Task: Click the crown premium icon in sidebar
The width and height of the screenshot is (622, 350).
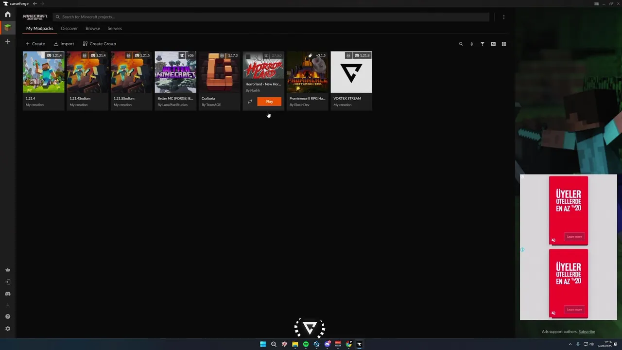Action: tap(7, 270)
